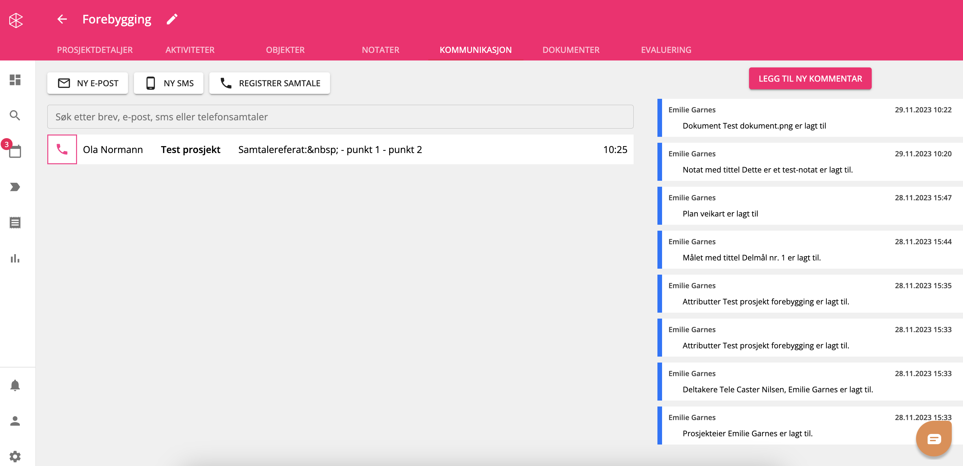Open settings gear icon in sidebar
963x466 pixels.
(15, 456)
